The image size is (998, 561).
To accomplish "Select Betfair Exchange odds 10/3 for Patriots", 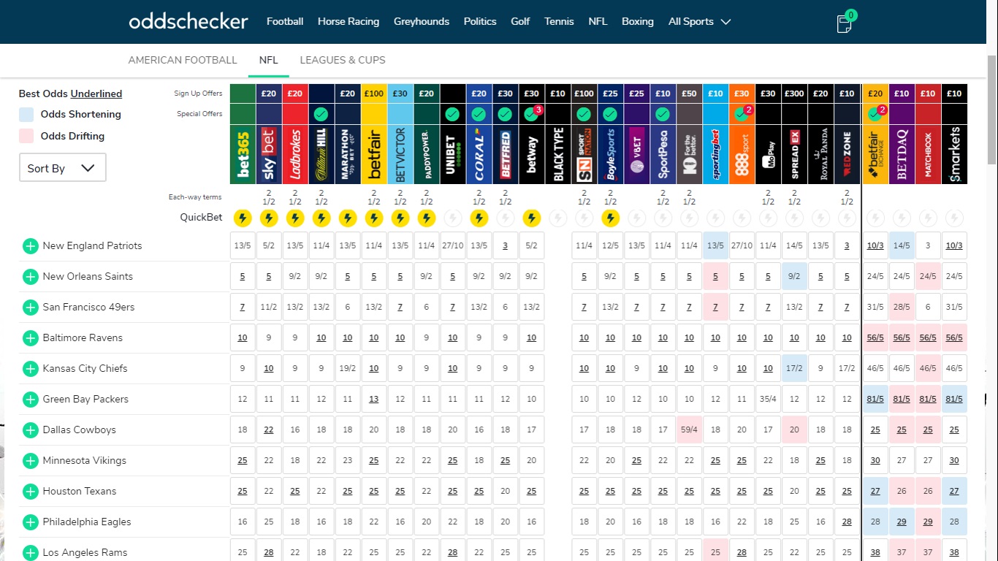I will click(875, 245).
